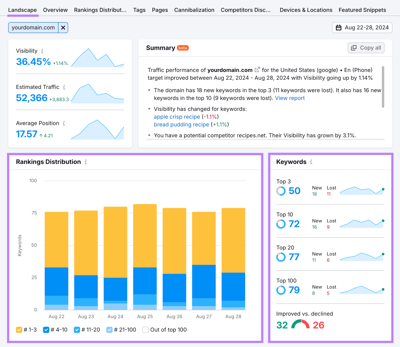
Task: Click the info icon next to Visibility
Action: tap(42, 51)
